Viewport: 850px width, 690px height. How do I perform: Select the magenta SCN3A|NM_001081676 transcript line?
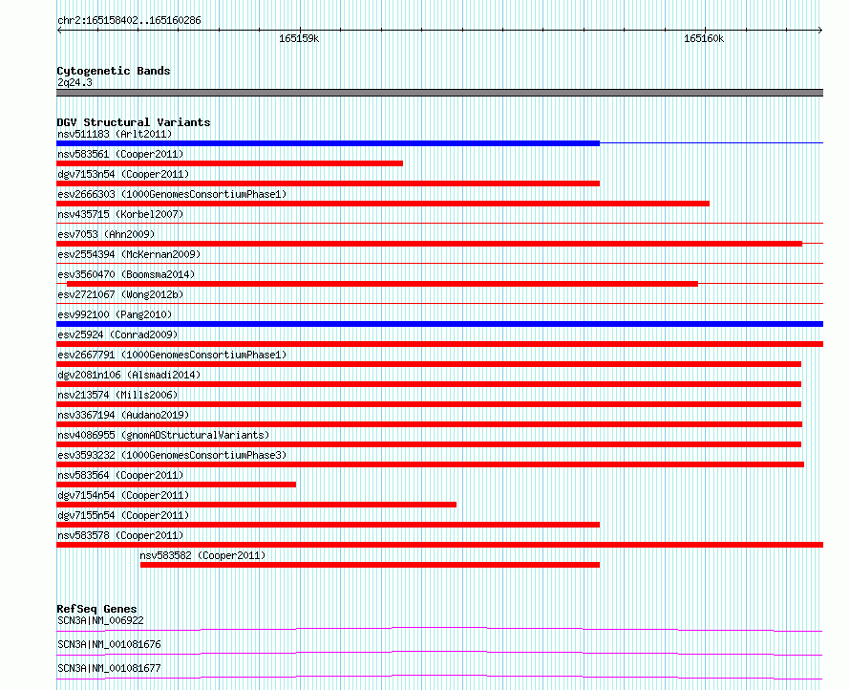pos(439,653)
